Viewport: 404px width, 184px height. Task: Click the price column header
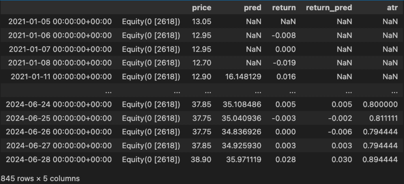(x=201, y=7)
